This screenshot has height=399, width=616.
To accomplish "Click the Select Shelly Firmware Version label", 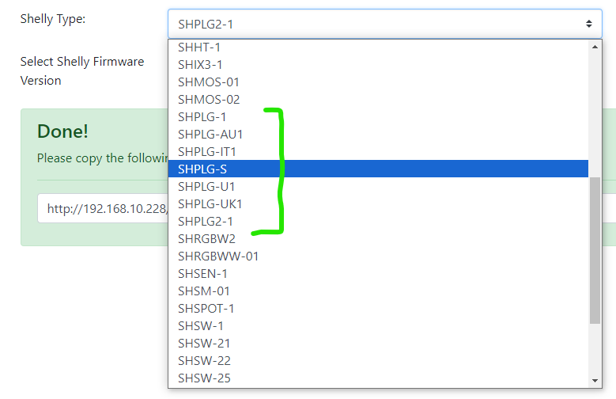I will (82, 70).
